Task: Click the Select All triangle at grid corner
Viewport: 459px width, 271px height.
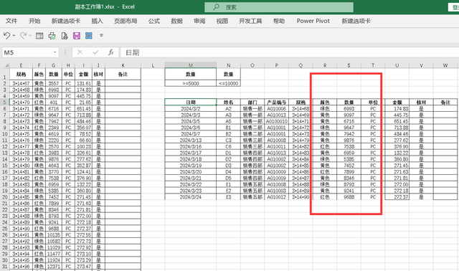Action: (6, 65)
